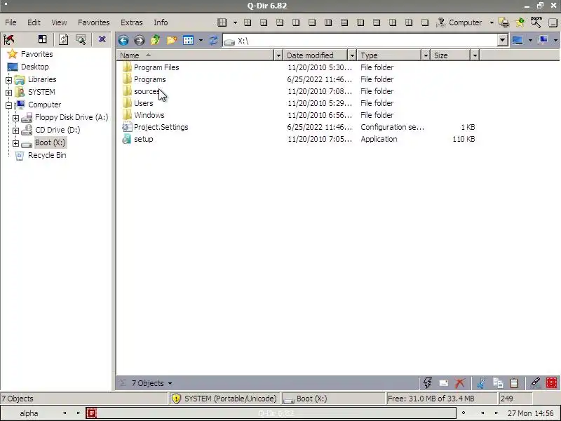Screen dimensions: 561x421
Task: Click the scissors cut icon
Action: (481, 383)
